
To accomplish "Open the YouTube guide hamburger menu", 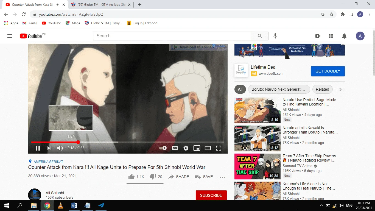I will tap(10, 36).
